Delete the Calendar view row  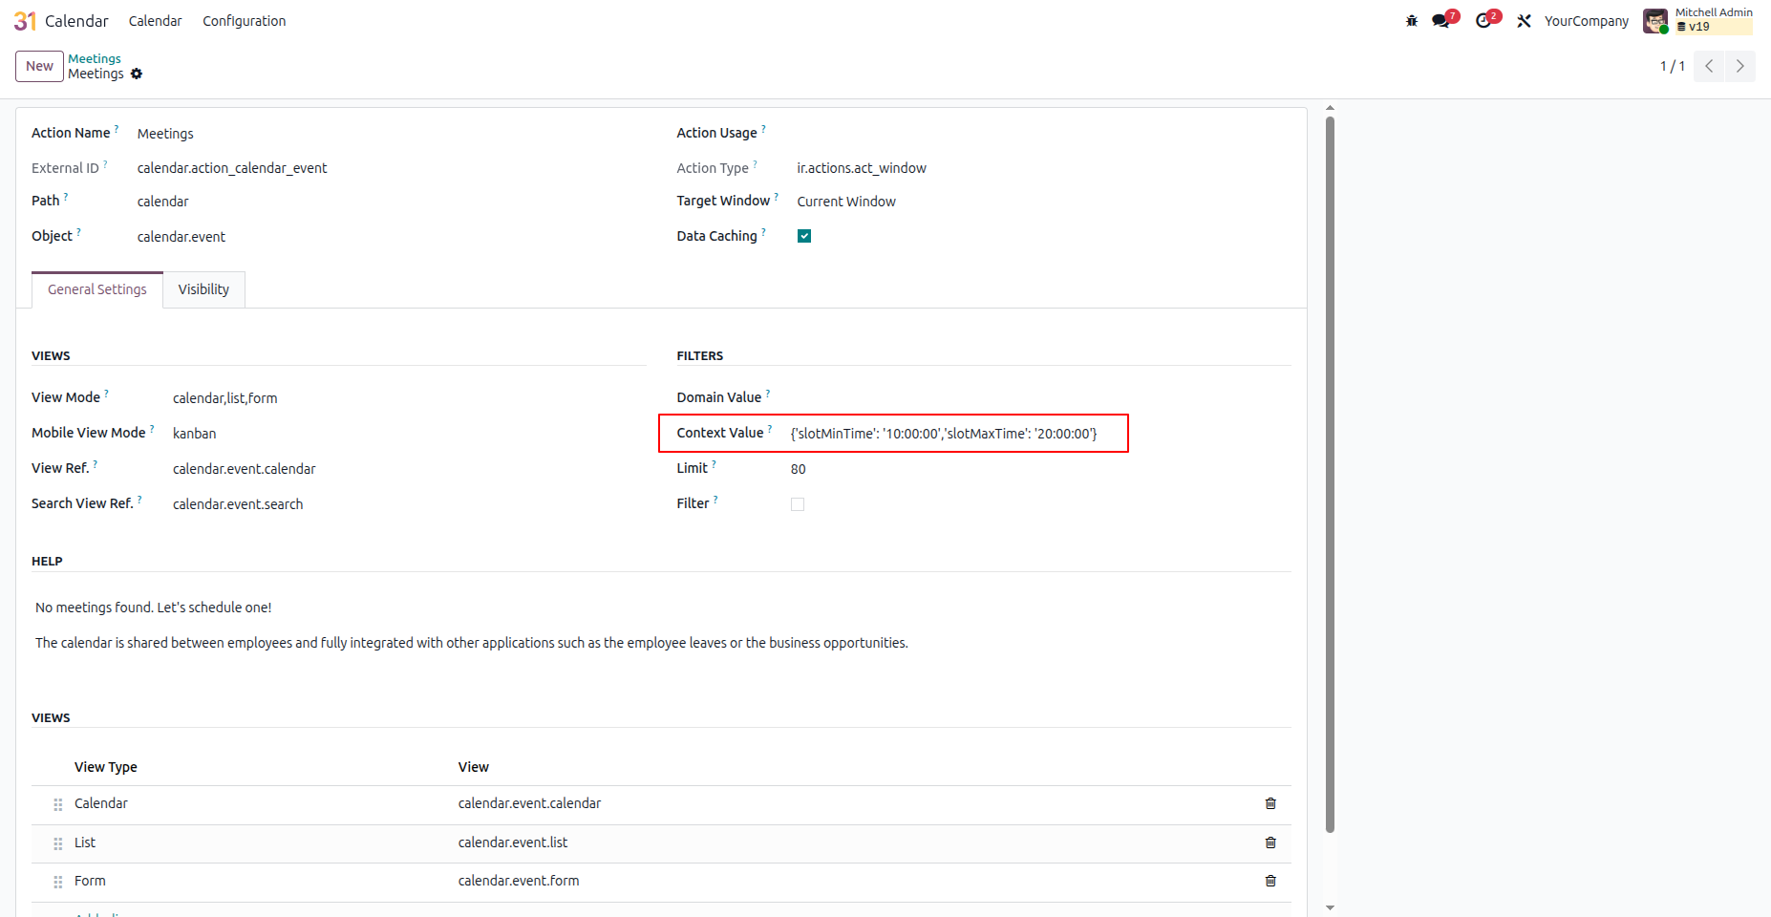pos(1270,803)
